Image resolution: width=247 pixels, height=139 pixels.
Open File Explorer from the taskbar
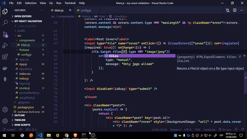point(49,136)
